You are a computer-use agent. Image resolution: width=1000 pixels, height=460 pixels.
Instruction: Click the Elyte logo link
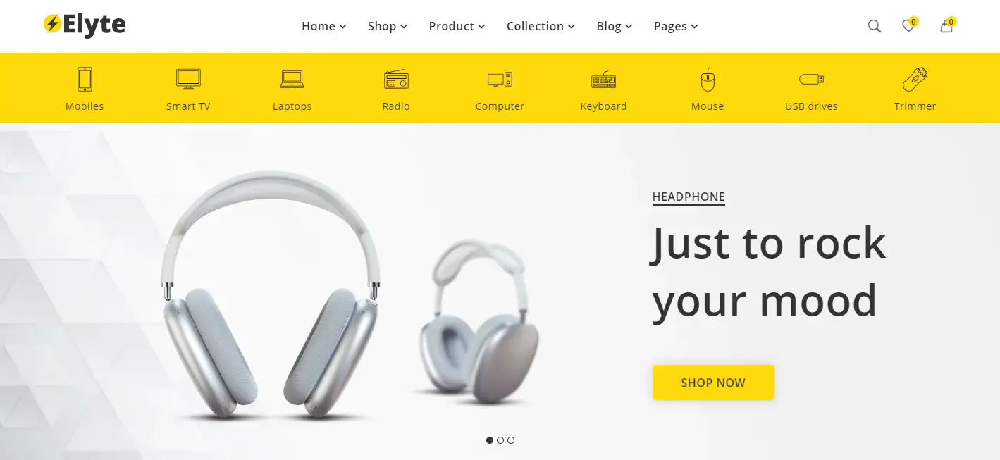coord(85,25)
